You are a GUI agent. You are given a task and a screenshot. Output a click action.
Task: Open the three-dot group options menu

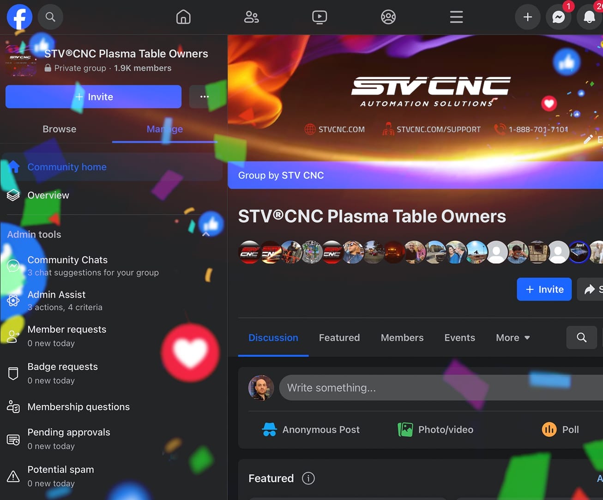(204, 97)
